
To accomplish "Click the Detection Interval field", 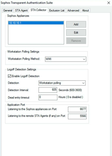I will (x=48, y=90).
